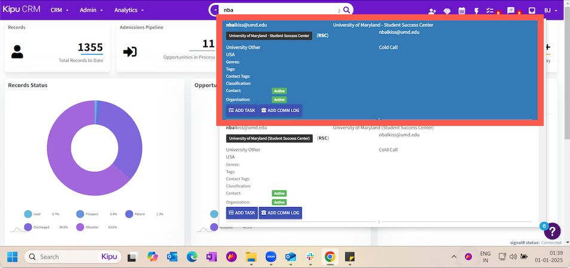Switch to Google Chrome in taskbar
Viewport: 570px width, 268px height.
click(x=330, y=257)
